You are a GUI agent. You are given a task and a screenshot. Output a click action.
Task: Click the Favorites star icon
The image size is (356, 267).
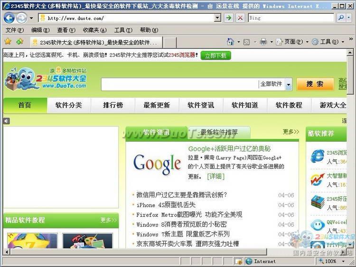point(8,42)
